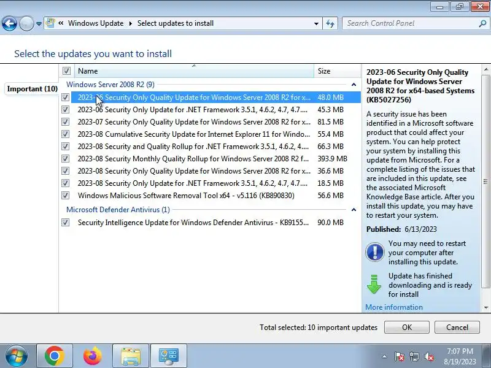491x368 pixels.
Task: Restore down the Windows Update window
Action: click(x=459, y=7)
